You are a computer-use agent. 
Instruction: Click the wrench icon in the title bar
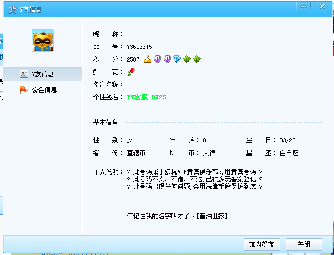pos(13,9)
